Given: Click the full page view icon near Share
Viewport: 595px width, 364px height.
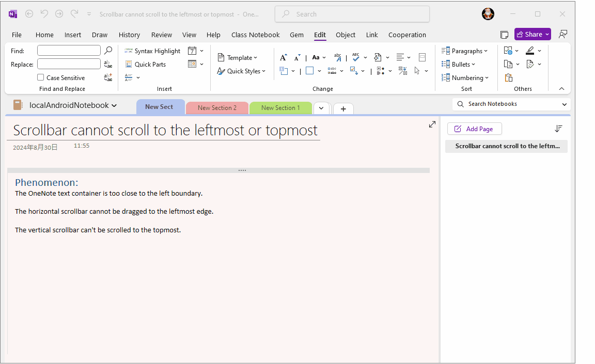Looking at the screenshot, I should [504, 35].
